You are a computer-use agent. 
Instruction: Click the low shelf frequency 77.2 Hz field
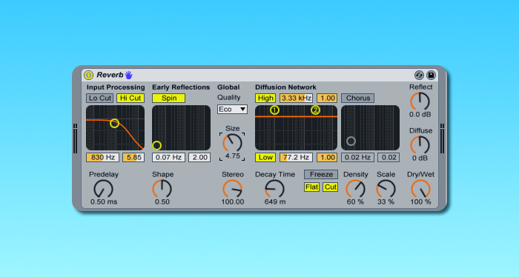point(296,157)
